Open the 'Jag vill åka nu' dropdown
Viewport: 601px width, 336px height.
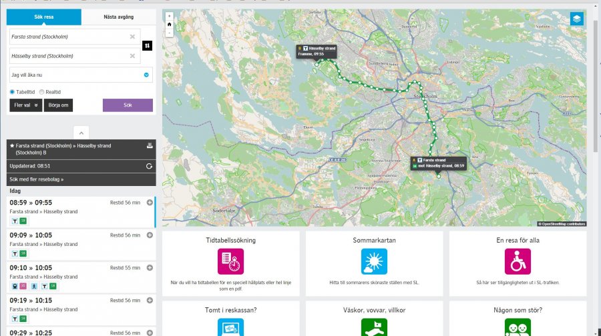(146, 75)
